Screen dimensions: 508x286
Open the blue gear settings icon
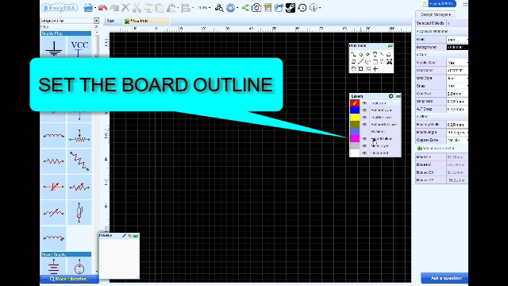tap(230, 7)
